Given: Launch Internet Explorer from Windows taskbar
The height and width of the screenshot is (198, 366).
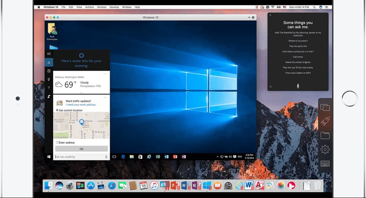Looking at the screenshot, I should (x=149, y=157).
